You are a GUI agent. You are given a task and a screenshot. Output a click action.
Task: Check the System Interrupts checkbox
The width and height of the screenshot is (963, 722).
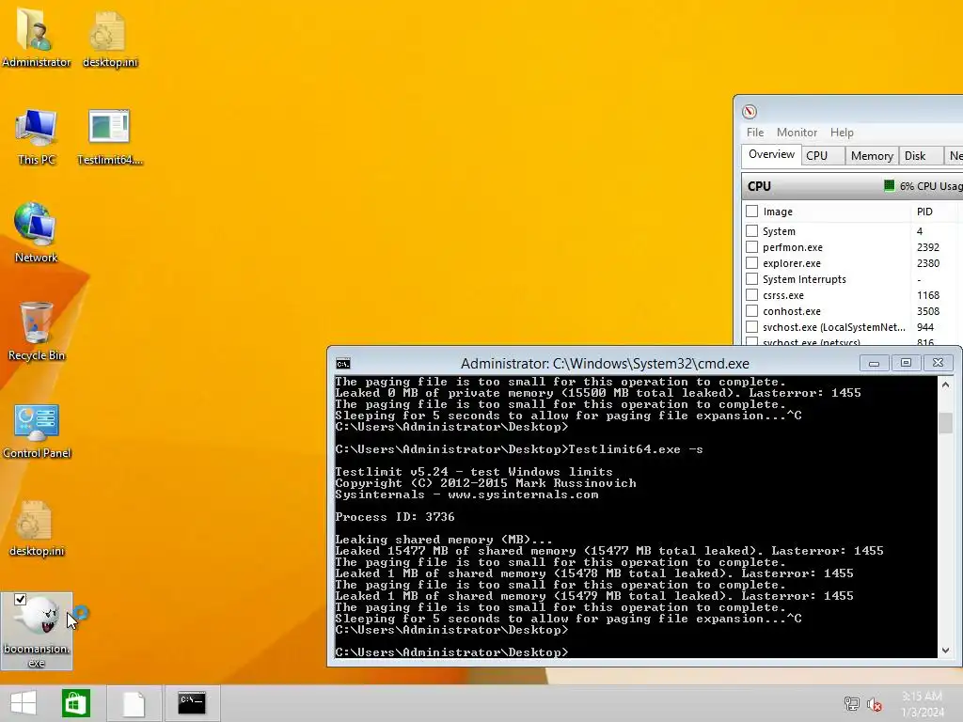pyautogui.click(x=751, y=278)
